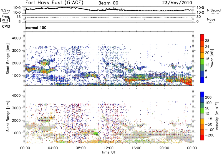222x154 pixels.
Task: Click the '80' Nave axis tick label
Action: click(198, 17)
